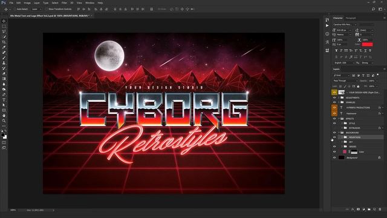Select the Clone Stamp tool

pos(4,63)
